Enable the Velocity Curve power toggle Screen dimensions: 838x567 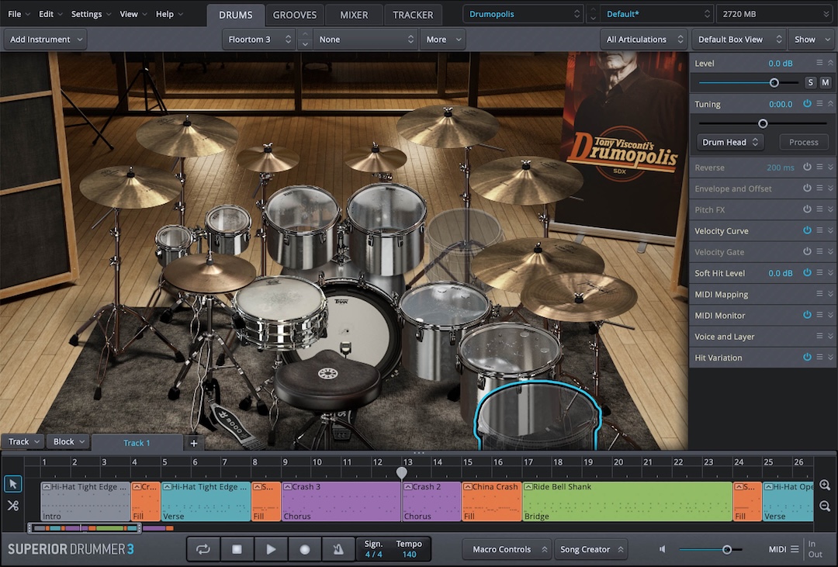click(x=806, y=230)
